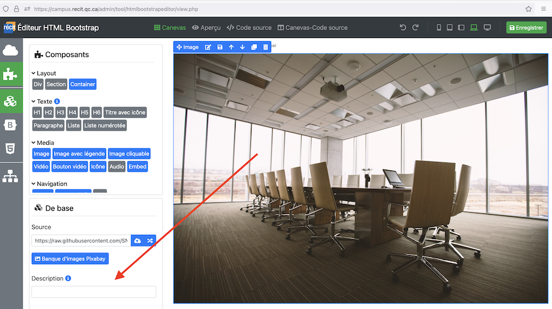
Task: Click the green Enregistrer button
Action: [x=526, y=28]
